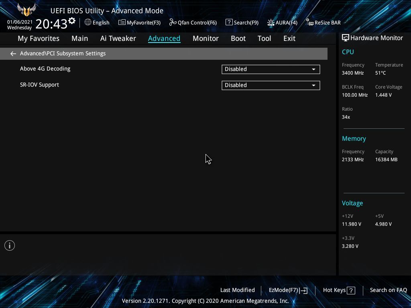This screenshot has width=411, height=308.
Task: Click the back arrow in the breadcrumb bar
Action: tap(13, 54)
